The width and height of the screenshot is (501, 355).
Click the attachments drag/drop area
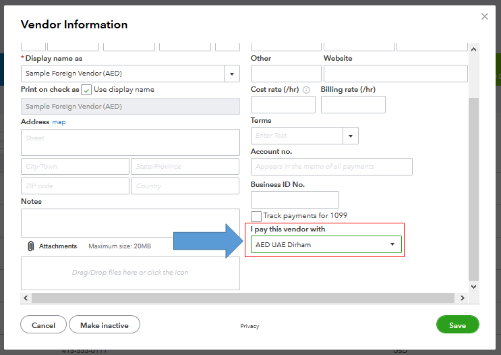click(x=130, y=273)
